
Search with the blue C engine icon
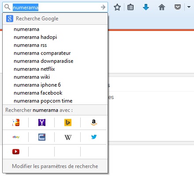42,137
